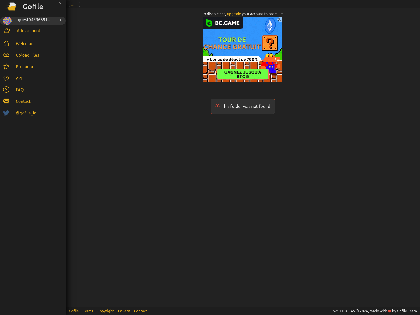This screenshot has width=420, height=315.
Task: Go to Welcome page
Action: point(24,44)
